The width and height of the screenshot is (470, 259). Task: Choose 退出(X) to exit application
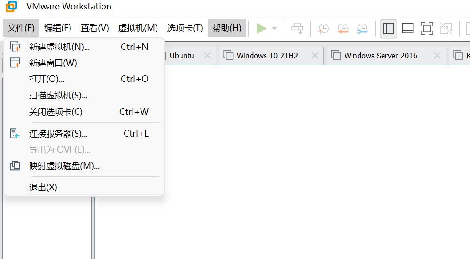[43, 187]
